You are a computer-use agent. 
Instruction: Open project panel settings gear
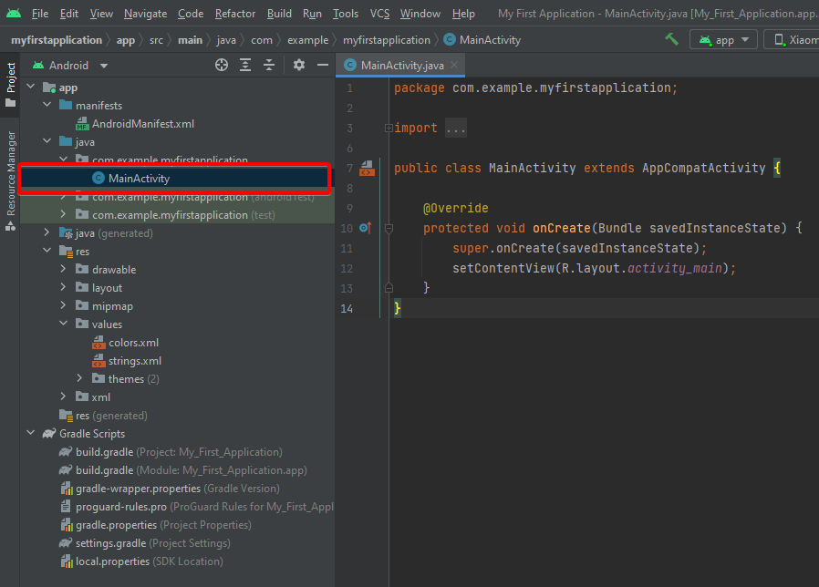pyautogui.click(x=299, y=65)
